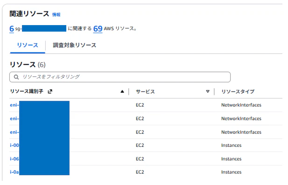
Task: Click the サービス column header
Action: (x=145, y=92)
